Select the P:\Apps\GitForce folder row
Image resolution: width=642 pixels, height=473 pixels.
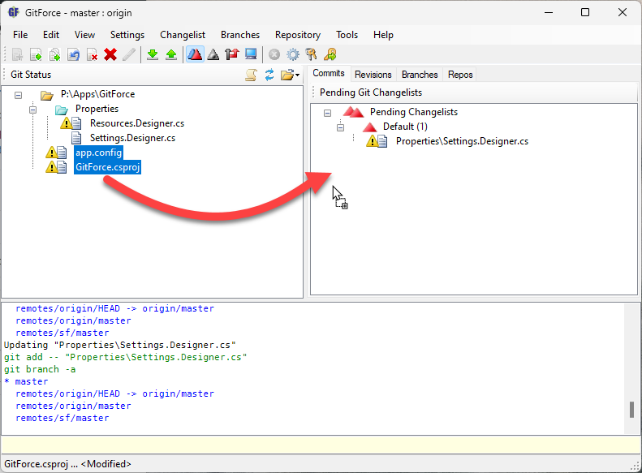click(x=98, y=94)
